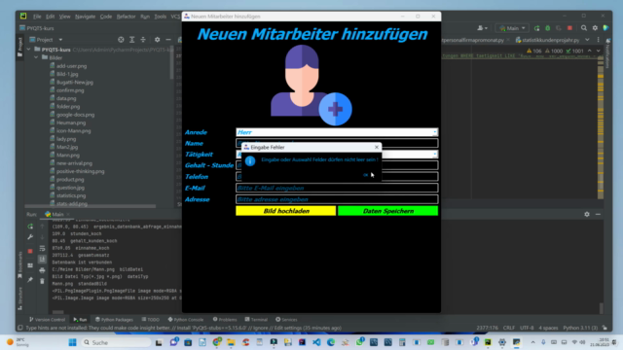Open Python Packages tool window
Viewport: 623px width, 350px height.
point(114,320)
